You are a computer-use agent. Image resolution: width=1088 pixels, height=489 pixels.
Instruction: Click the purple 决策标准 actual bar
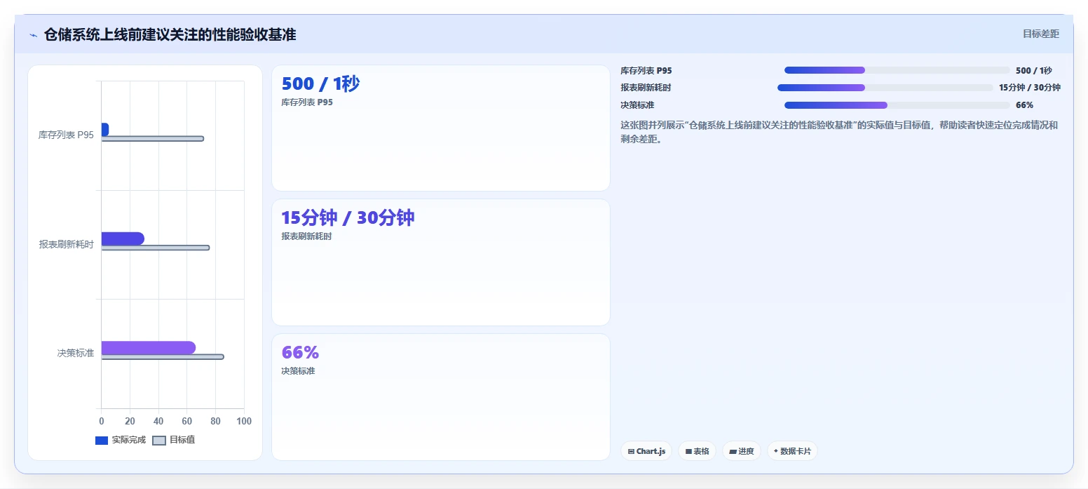149,347
